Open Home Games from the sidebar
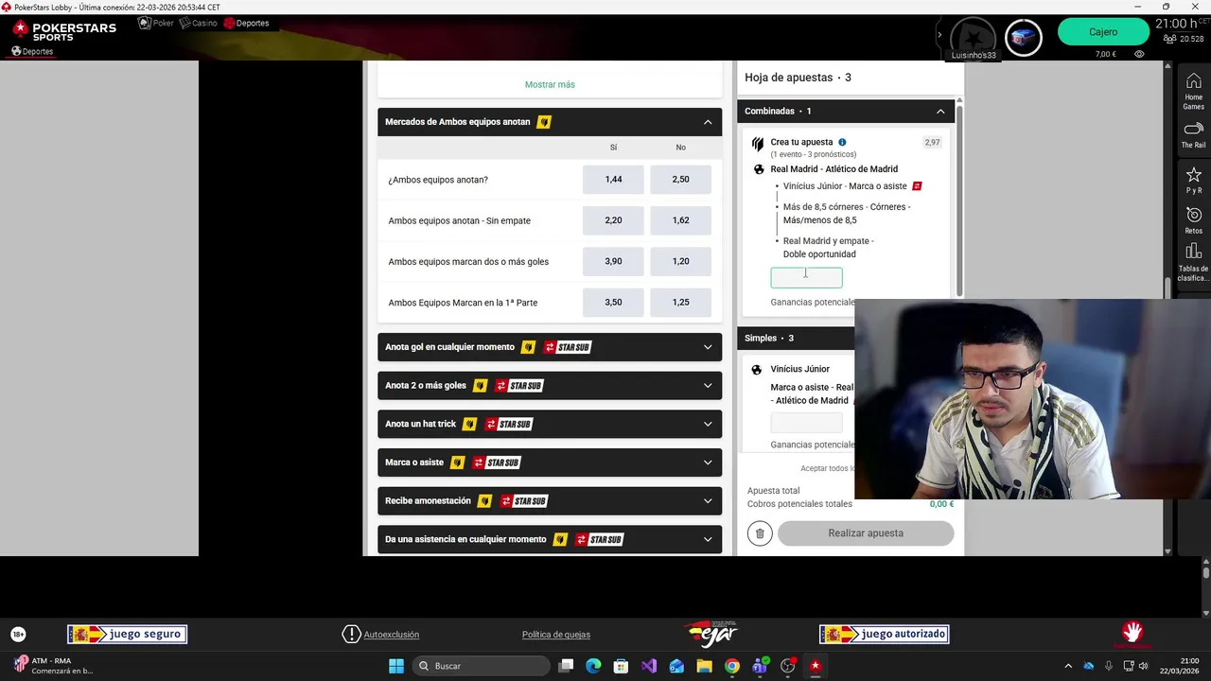This screenshot has width=1211, height=681. tap(1193, 91)
